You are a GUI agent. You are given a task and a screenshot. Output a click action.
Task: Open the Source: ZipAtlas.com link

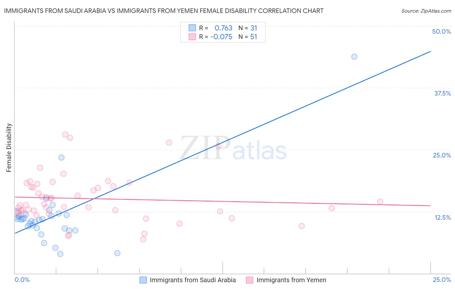point(426,11)
